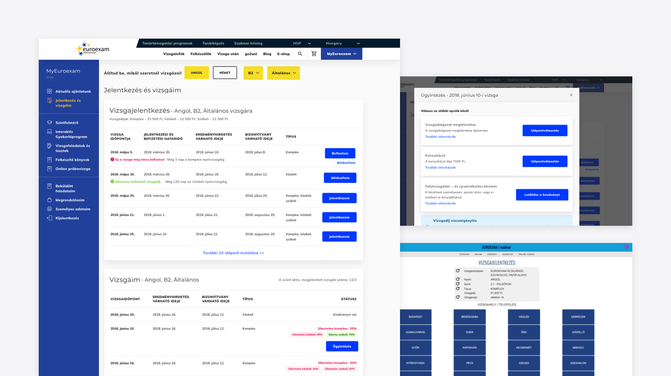Click the Módosítom button in May 10 row

point(340,178)
